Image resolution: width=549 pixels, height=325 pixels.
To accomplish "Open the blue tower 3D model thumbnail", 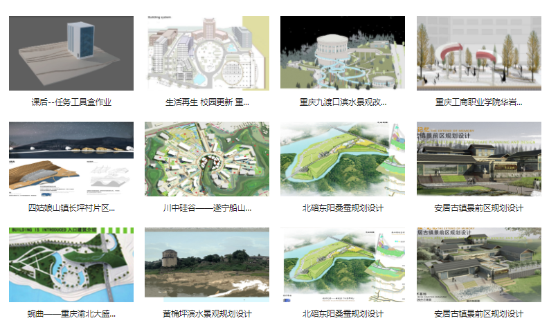I will click(71, 53).
